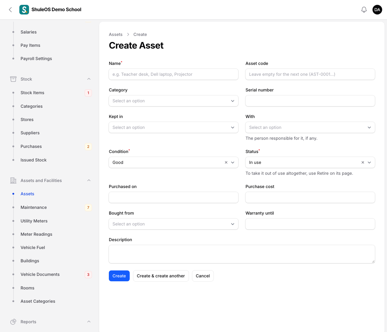Open the ShuleOS logo home
The height and width of the screenshot is (332, 387).
coord(24,10)
